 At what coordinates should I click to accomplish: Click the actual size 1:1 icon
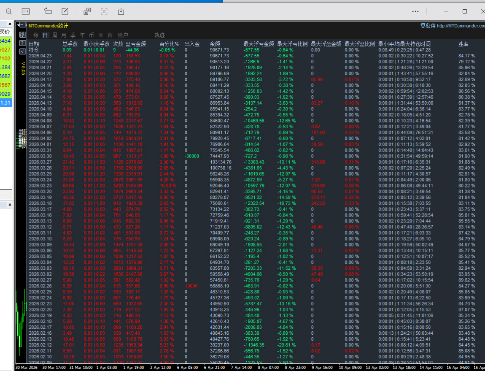tap(26, 11)
